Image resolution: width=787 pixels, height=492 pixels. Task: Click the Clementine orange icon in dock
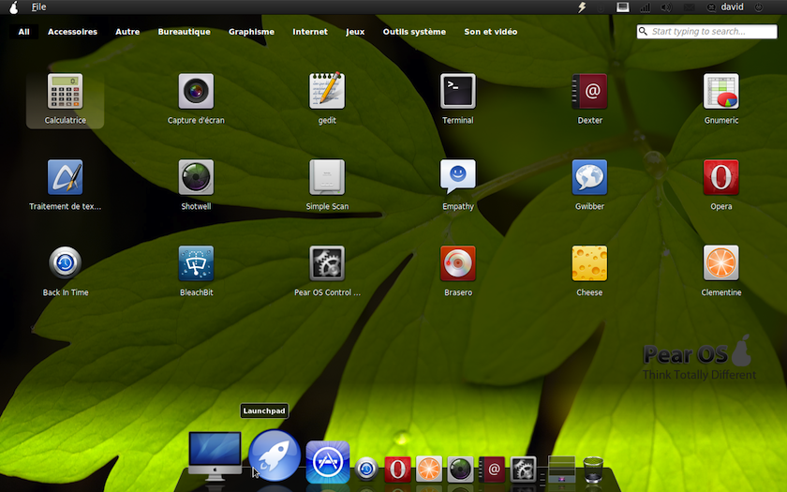coord(429,470)
